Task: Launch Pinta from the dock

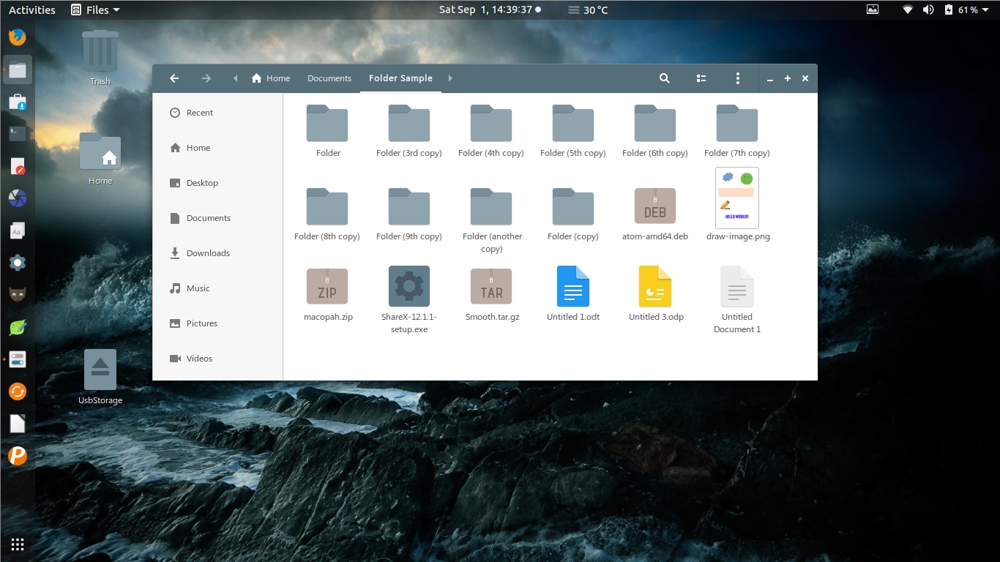Action: (x=17, y=456)
